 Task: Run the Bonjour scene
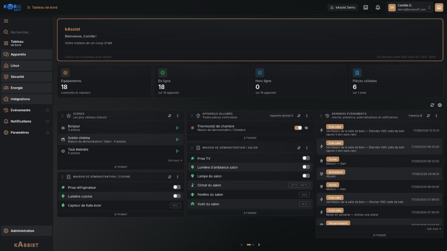coord(177,128)
